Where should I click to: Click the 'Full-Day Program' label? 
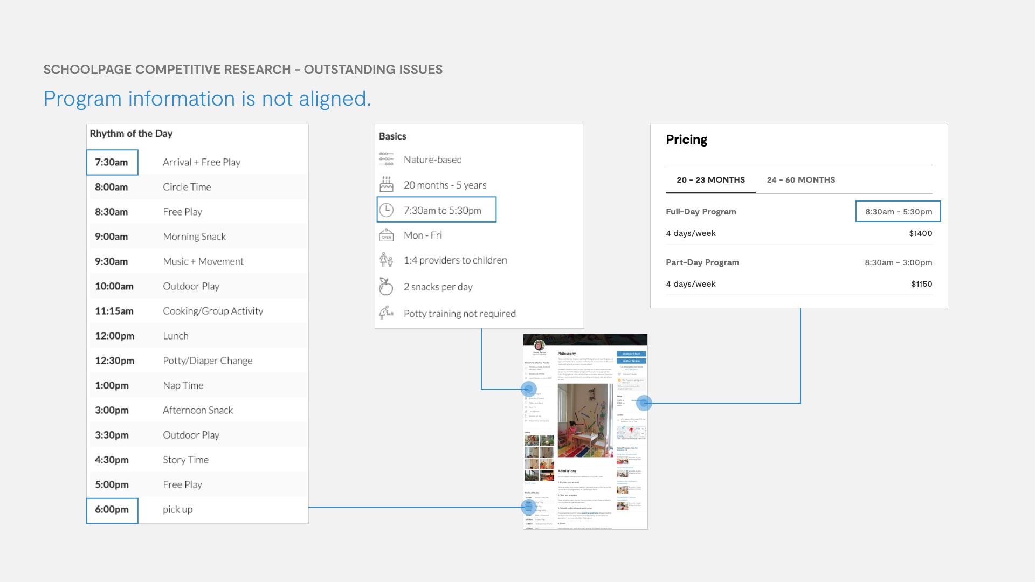[x=701, y=212]
